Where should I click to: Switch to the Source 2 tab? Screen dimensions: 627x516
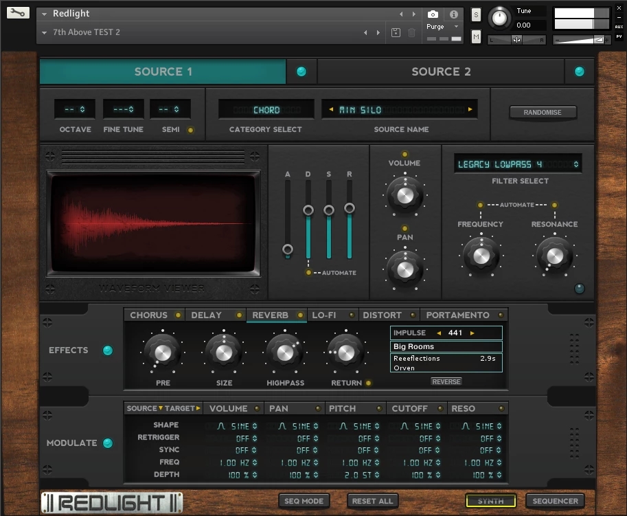[441, 71]
